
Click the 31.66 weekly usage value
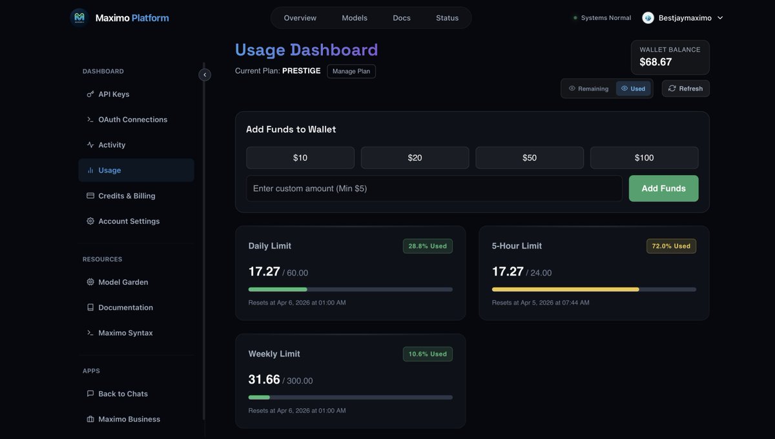coord(264,380)
